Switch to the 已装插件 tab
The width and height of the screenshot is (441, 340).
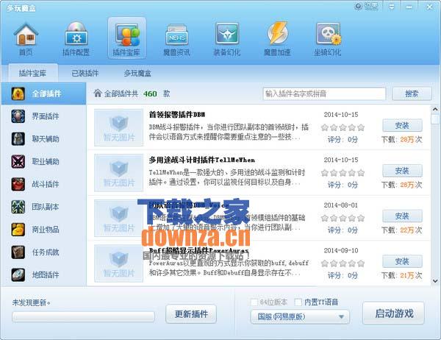(x=85, y=74)
